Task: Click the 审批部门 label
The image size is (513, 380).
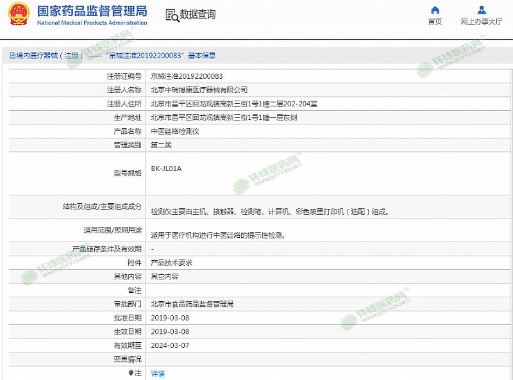Action: [128, 304]
